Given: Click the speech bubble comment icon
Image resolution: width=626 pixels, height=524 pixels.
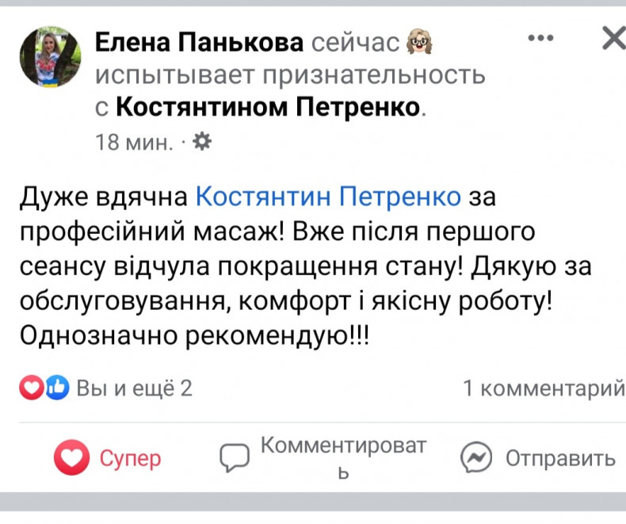Looking at the screenshot, I should click(235, 457).
